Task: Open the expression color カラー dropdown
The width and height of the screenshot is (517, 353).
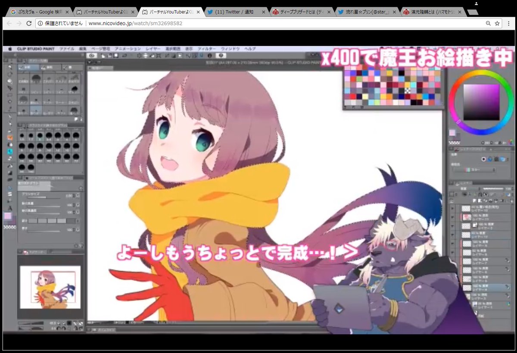Action: click(x=474, y=170)
